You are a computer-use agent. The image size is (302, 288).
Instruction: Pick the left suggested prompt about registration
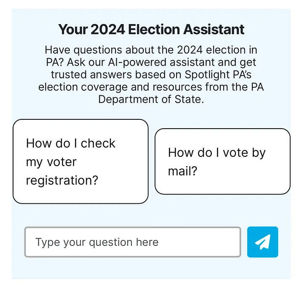pos(80,161)
